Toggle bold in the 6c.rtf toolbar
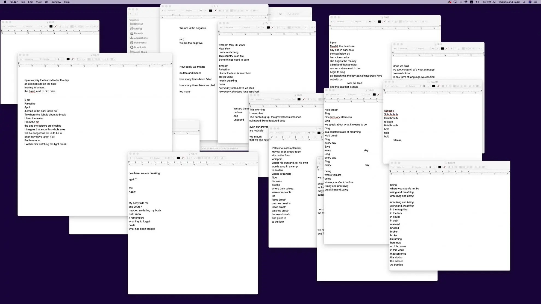 click(x=187, y=158)
